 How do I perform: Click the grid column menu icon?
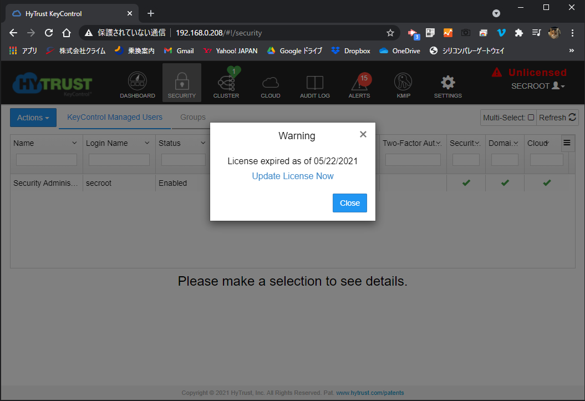click(567, 143)
